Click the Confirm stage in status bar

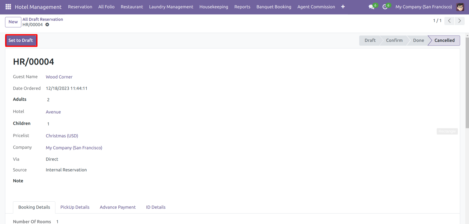tap(394, 40)
